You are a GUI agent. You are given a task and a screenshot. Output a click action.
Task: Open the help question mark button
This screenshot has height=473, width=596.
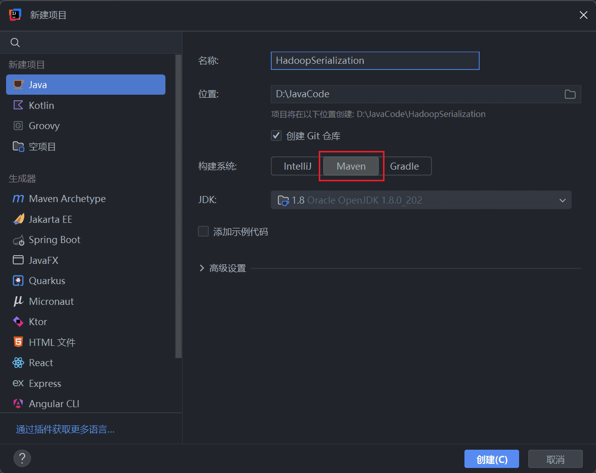click(22, 458)
